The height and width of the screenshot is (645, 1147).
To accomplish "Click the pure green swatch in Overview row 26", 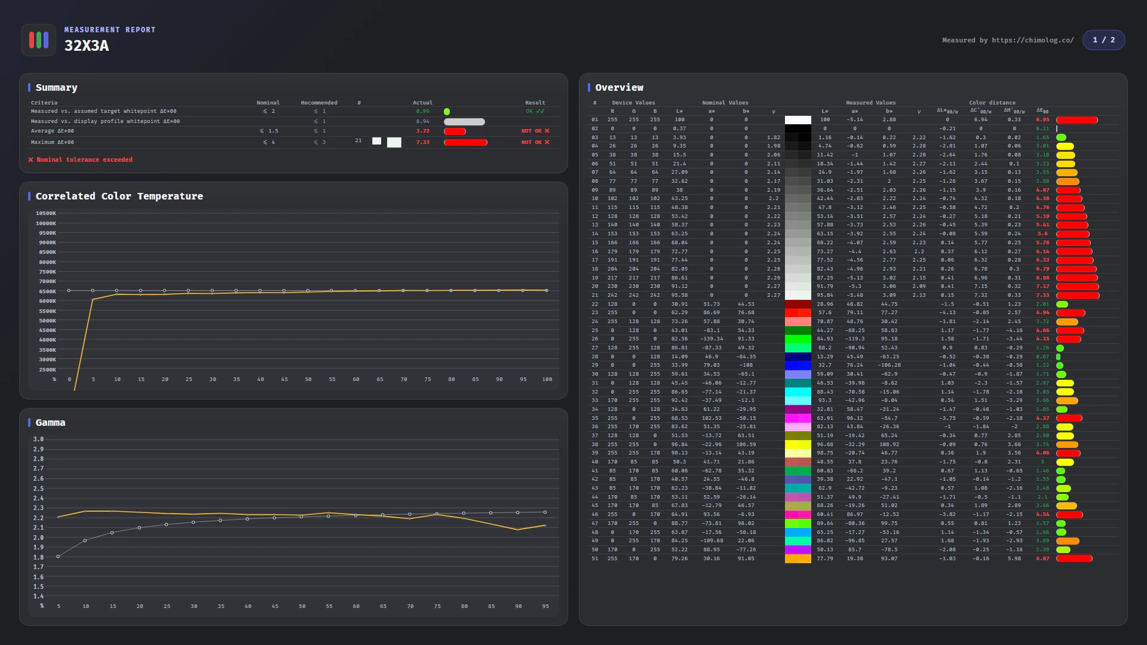I will pyautogui.click(x=798, y=339).
